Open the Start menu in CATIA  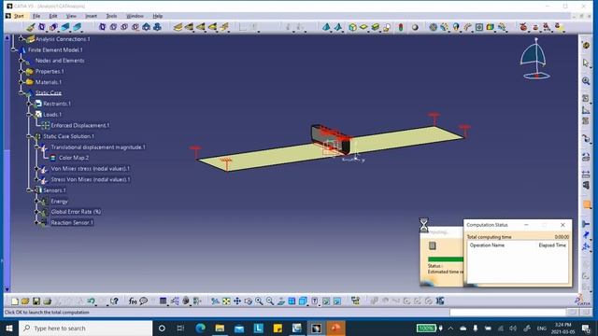tap(19, 16)
